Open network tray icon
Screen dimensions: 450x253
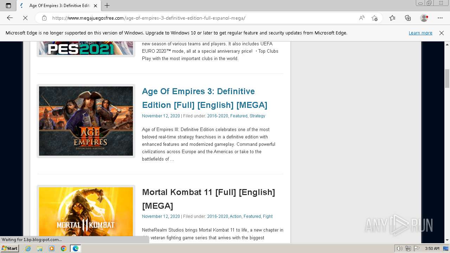[408, 248]
